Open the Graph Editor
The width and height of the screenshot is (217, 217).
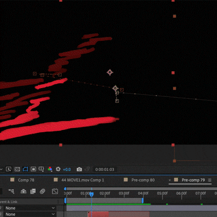55,191
